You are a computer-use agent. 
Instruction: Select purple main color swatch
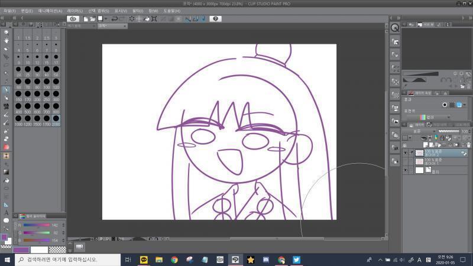coord(21,249)
